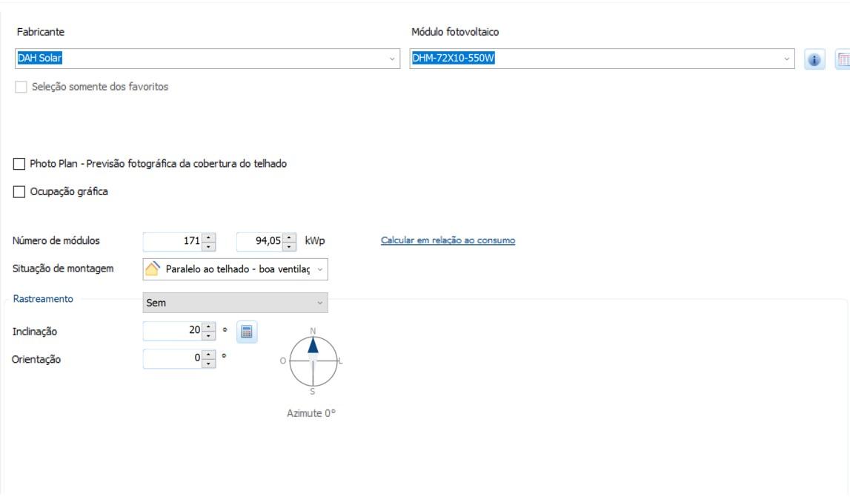Check the Ocupação gráfica option
This screenshot has height=497, width=850.
(x=19, y=191)
